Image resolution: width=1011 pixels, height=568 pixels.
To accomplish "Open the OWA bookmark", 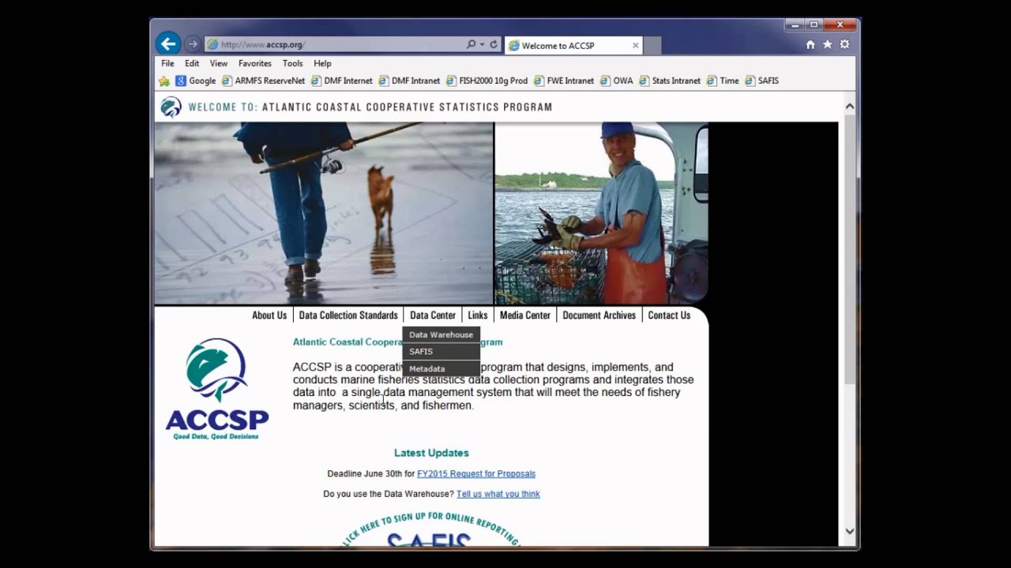I will click(x=617, y=80).
